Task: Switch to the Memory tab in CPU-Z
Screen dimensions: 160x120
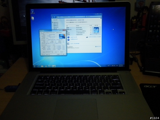Action: pos(51,32)
